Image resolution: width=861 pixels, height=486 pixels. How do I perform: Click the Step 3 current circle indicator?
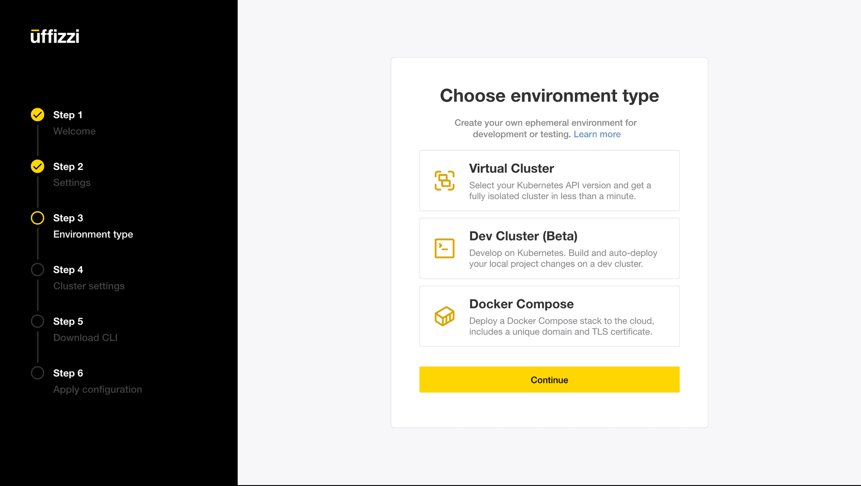[x=38, y=218]
